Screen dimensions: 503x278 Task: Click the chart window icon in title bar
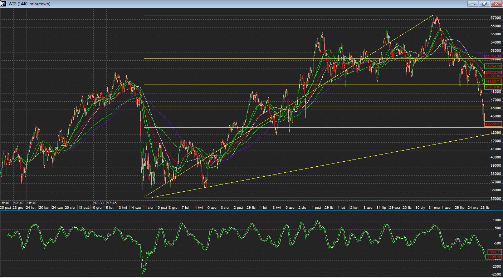(x=3, y=4)
